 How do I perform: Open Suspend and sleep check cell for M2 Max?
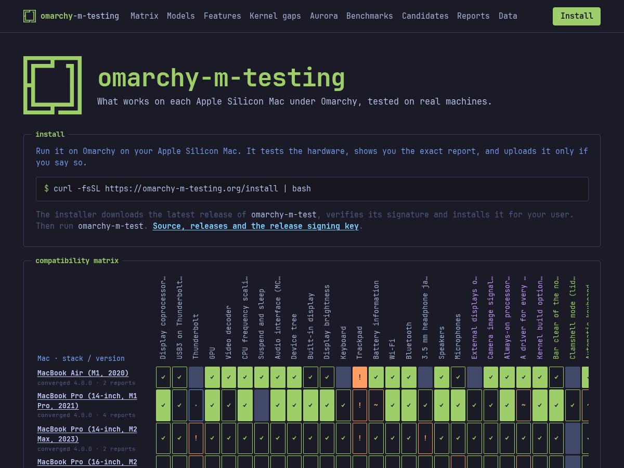(262, 438)
